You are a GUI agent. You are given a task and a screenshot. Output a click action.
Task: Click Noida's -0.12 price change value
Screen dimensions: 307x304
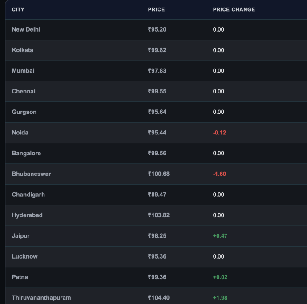[219, 133]
